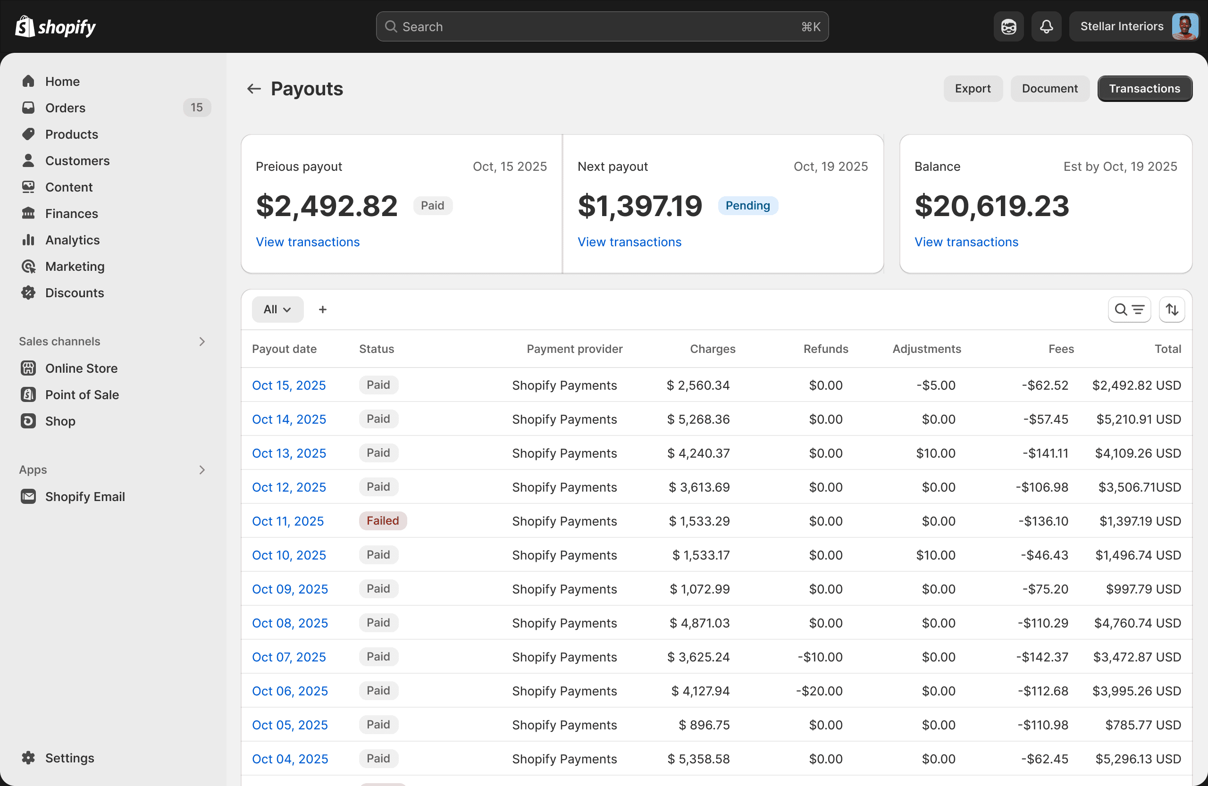The height and width of the screenshot is (786, 1208).
Task: Select the Customers icon
Action: 28,160
